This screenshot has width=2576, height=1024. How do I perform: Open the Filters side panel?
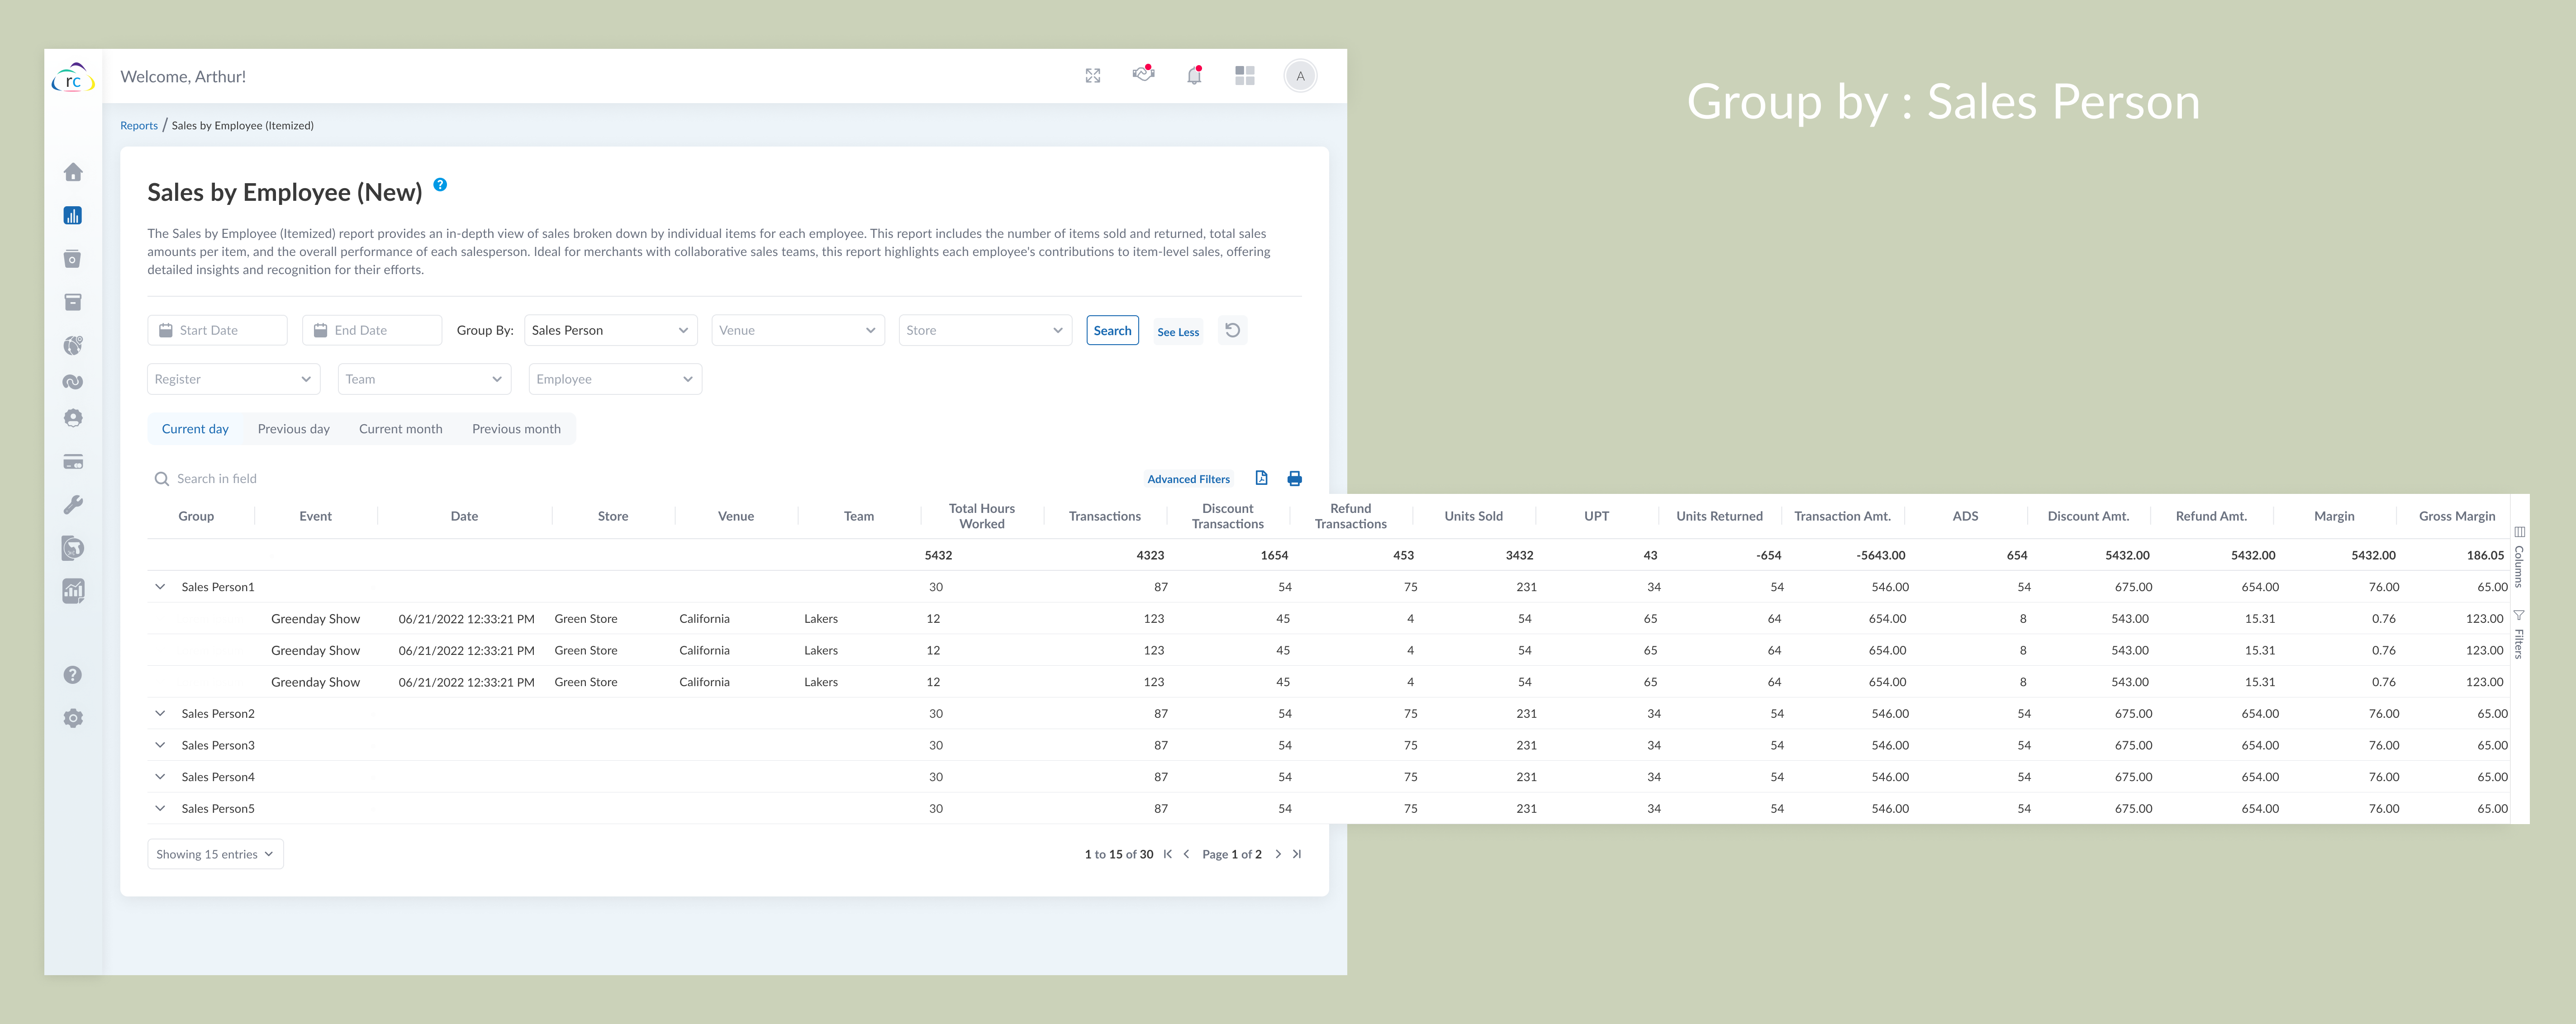pyautogui.click(x=2519, y=634)
